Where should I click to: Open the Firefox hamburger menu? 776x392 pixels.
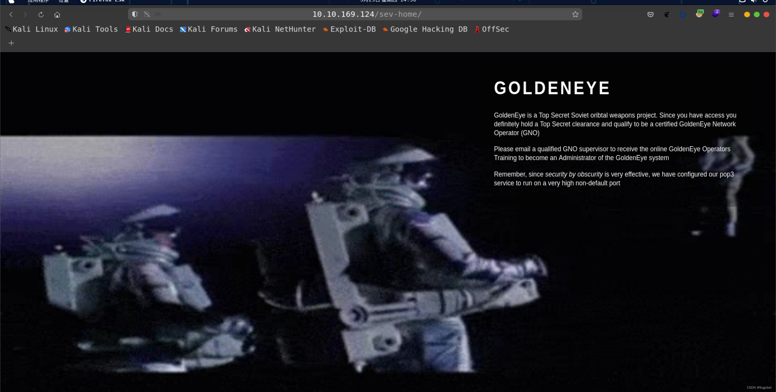pos(731,14)
